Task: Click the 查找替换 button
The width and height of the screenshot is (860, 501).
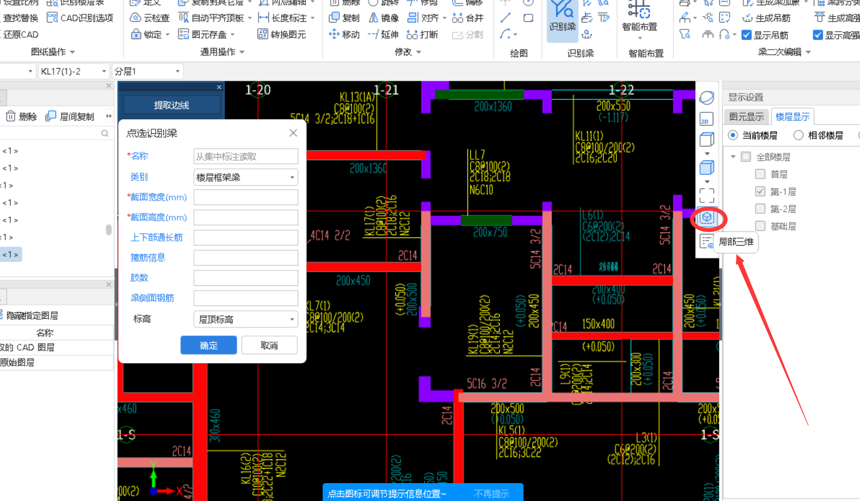Action: point(20,18)
